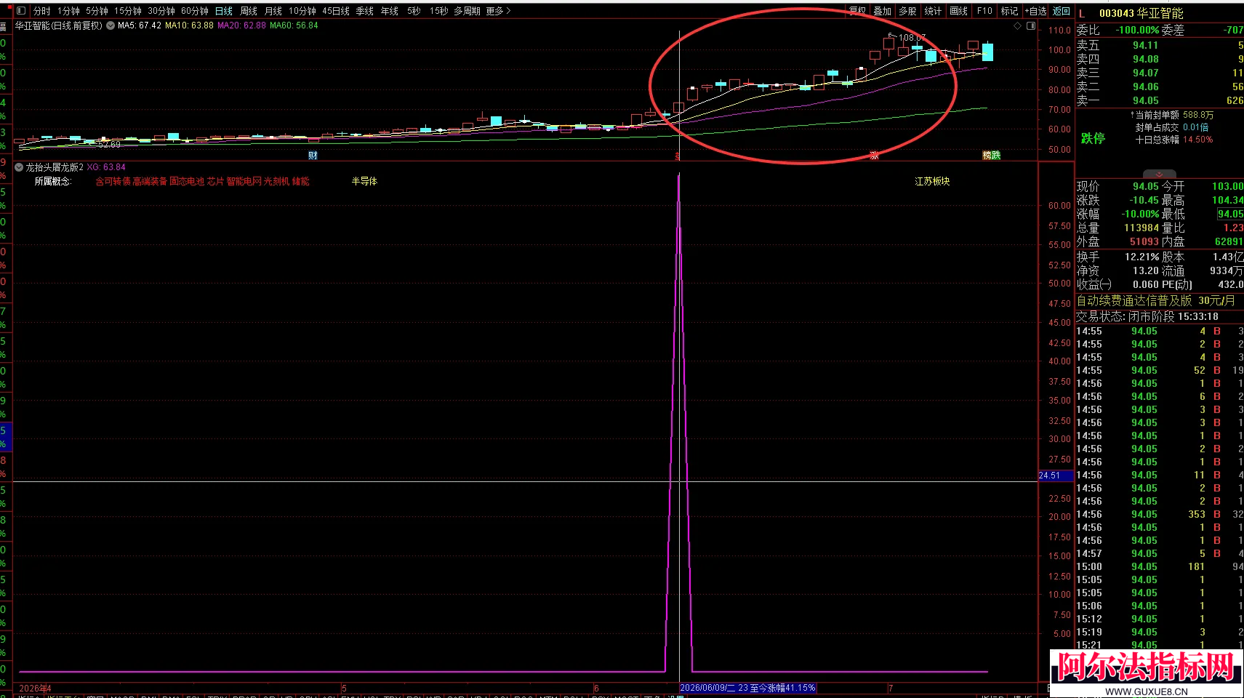Switch to 季线 quarterly chart
This screenshot has width=1244, height=698.
tap(364, 11)
